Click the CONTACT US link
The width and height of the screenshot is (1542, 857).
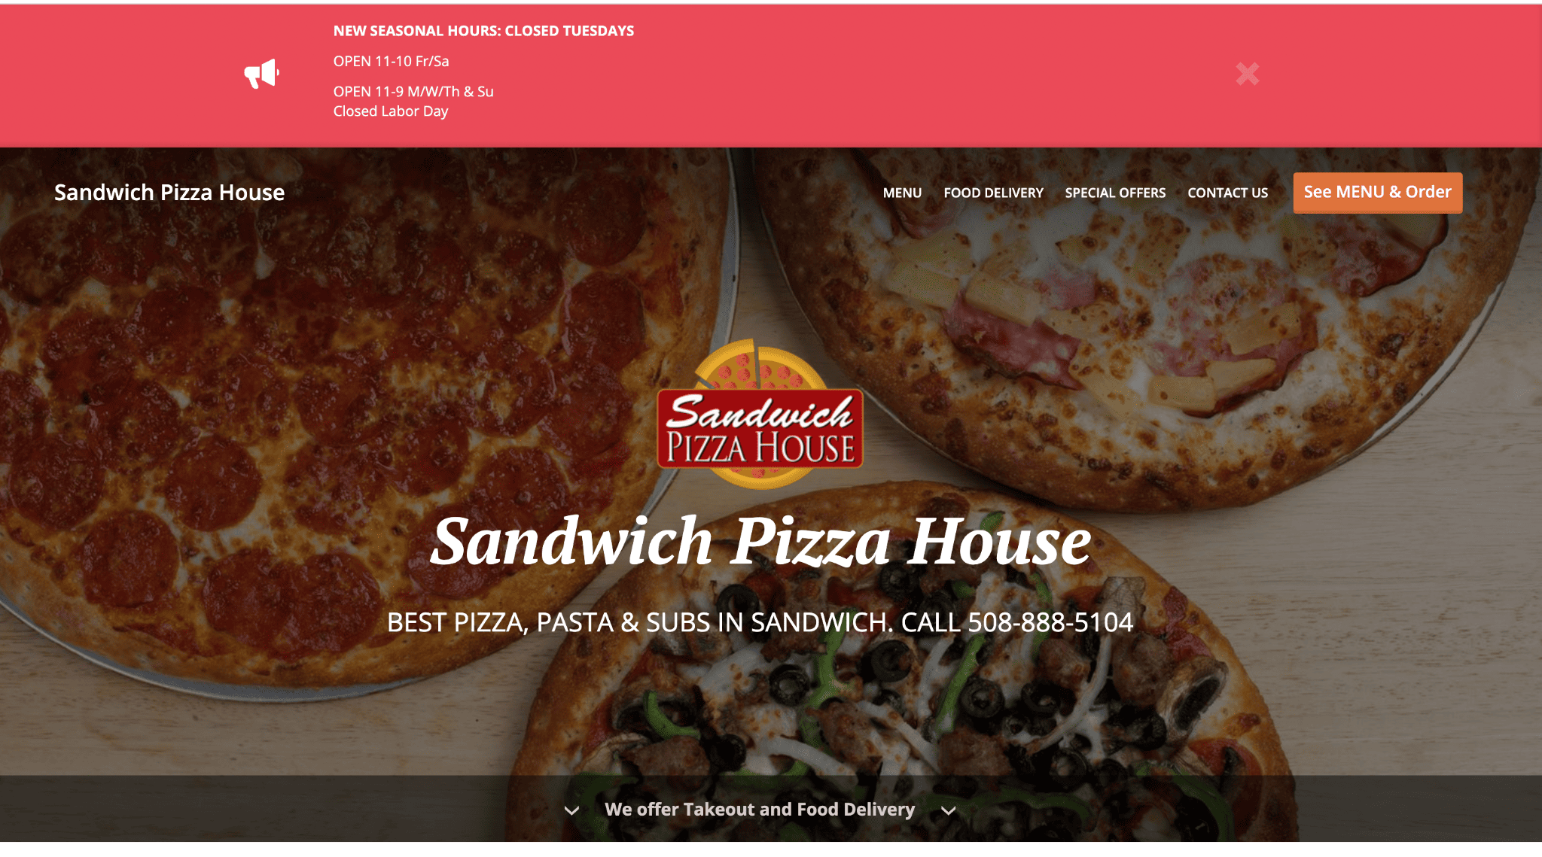coord(1228,192)
